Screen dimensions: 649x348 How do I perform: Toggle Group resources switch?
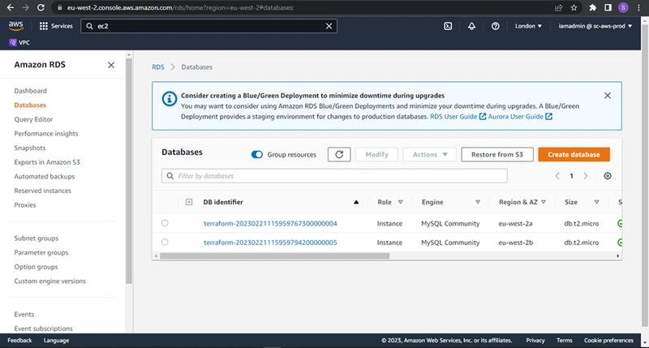tap(256, 154)
